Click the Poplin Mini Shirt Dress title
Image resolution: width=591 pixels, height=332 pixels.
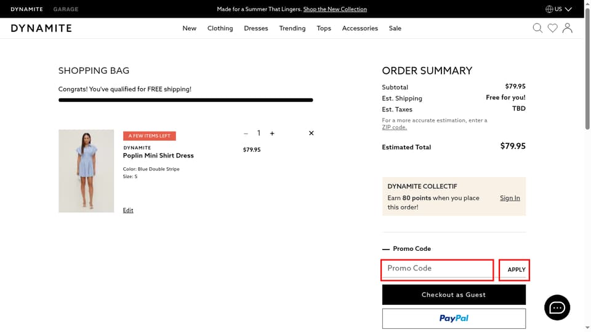click(x=158, y=156)
